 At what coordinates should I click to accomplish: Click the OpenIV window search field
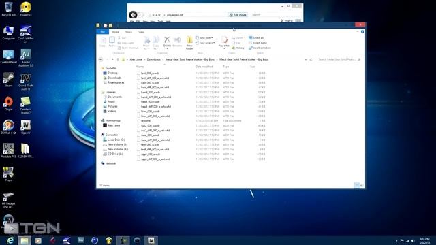click(275, 15)
